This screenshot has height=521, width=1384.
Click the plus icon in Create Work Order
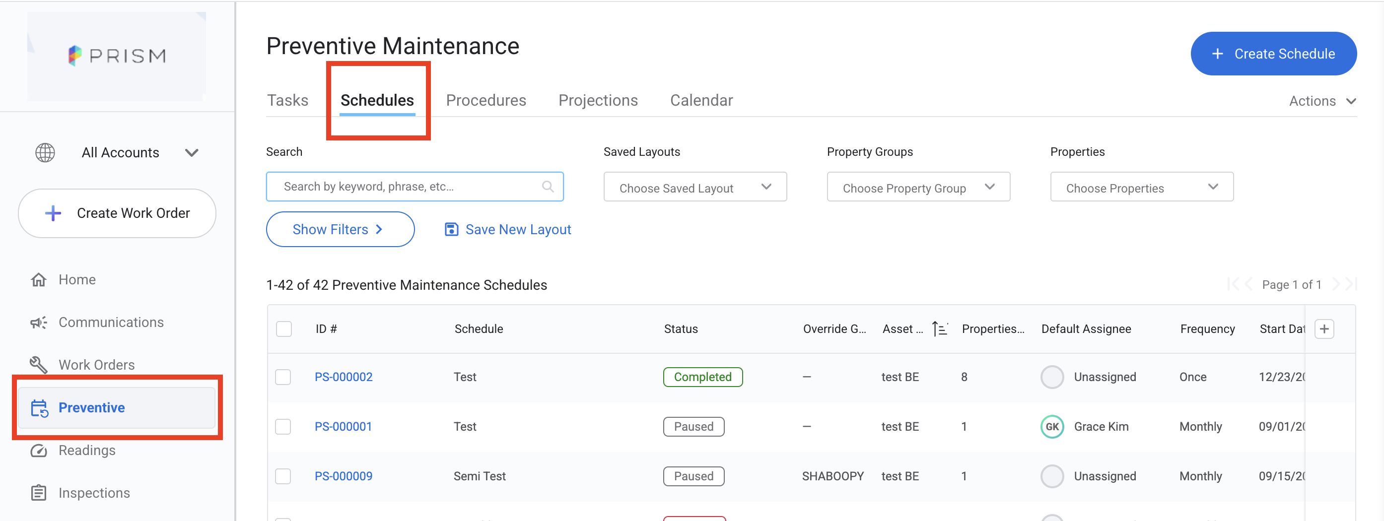pyautogui.click(x=53, y=213)
